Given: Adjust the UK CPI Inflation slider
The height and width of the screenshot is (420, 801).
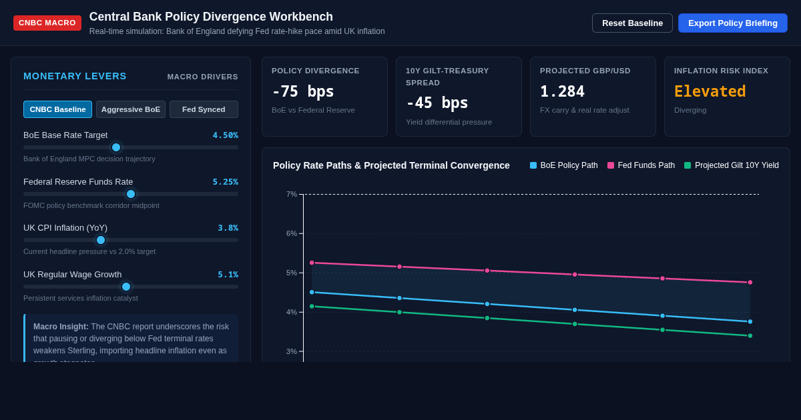Looking at the screenshot, I should 131,240.
